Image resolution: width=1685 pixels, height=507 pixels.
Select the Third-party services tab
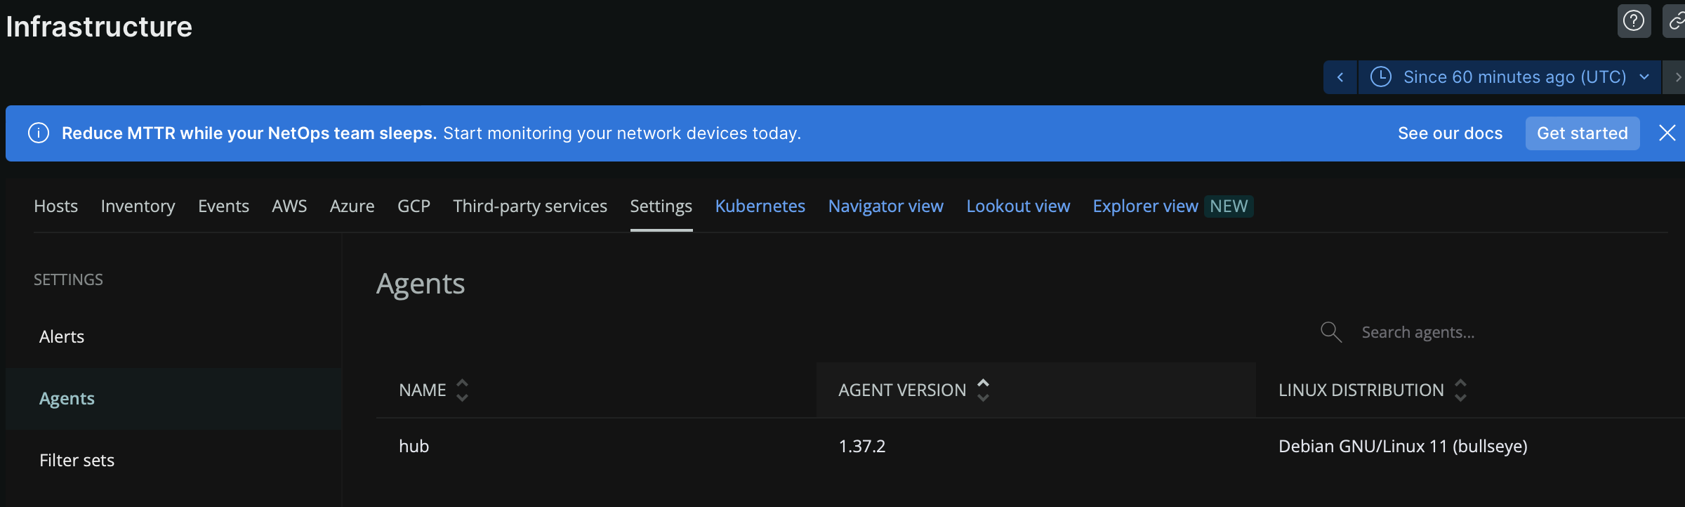click(x=530, y=206)
